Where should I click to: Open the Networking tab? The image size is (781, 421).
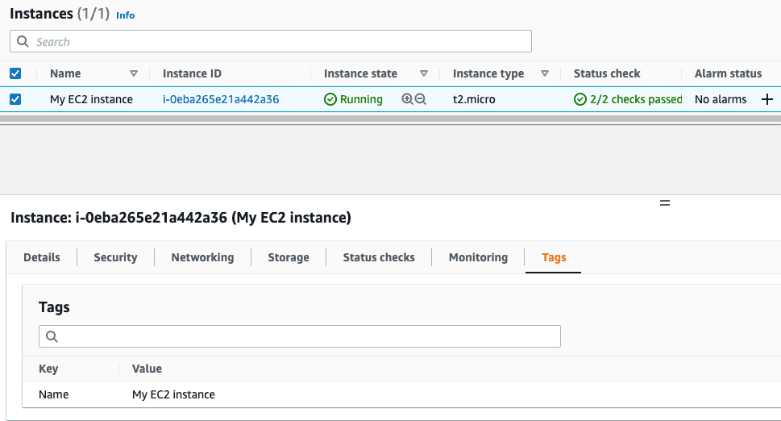[x=203, y=257]
